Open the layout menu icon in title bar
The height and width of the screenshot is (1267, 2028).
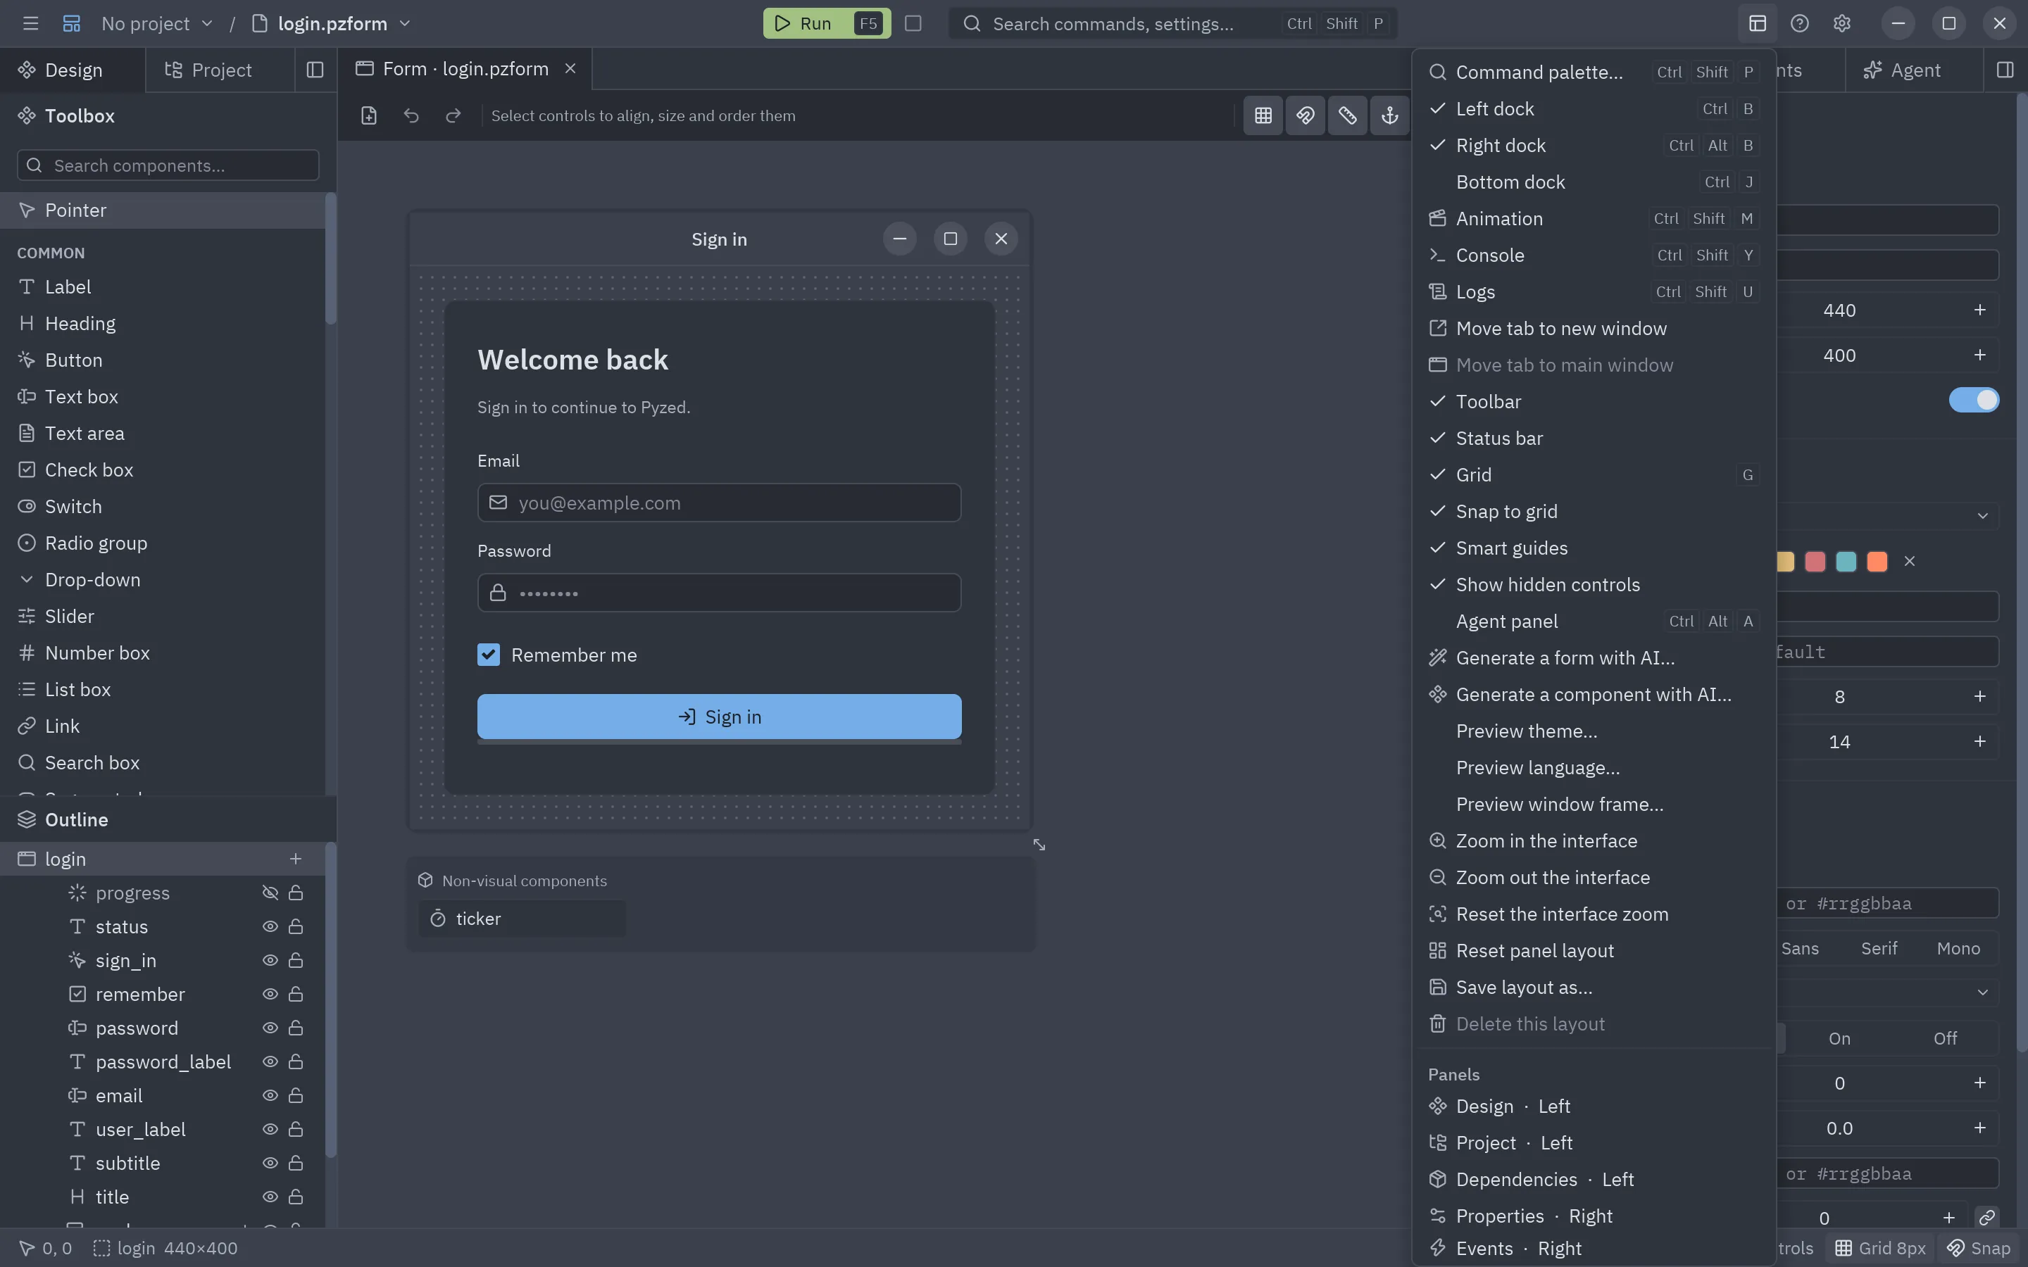1758,23
